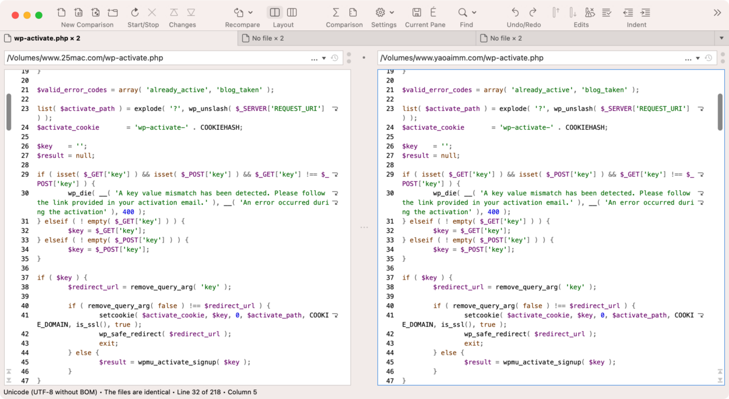Image resolution: width=729 pixels, height=399 pixels.
Task: Jump to next change arrow
Action: tap(191, 12)
